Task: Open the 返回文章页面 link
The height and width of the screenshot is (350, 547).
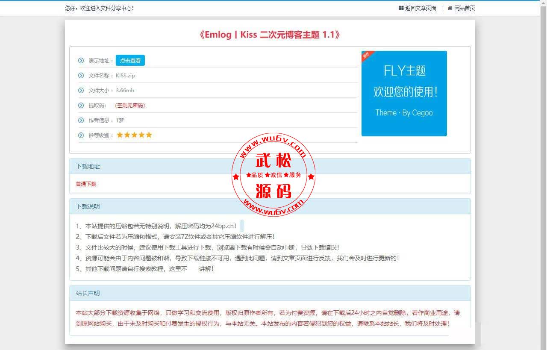Action: click(x=421, y=8)
